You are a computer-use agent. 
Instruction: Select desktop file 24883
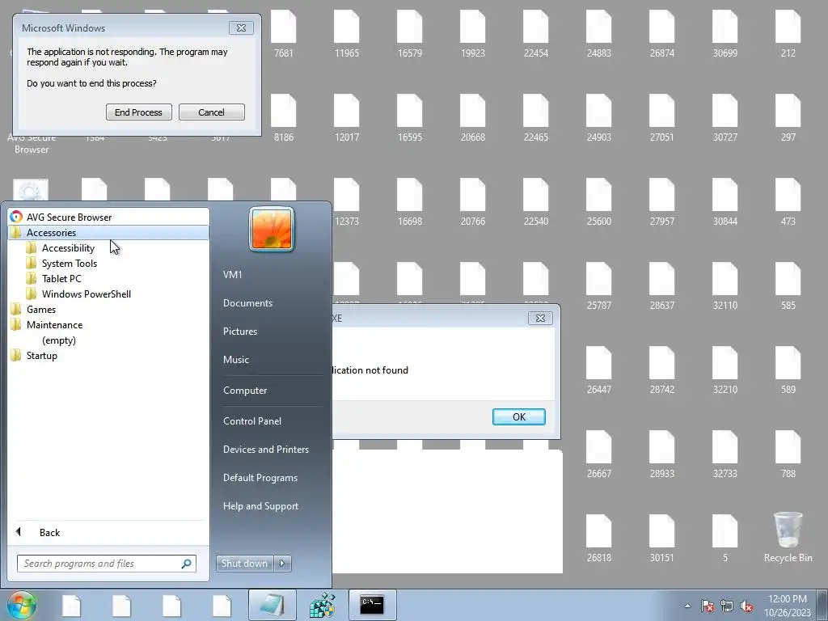coord(599,34)
